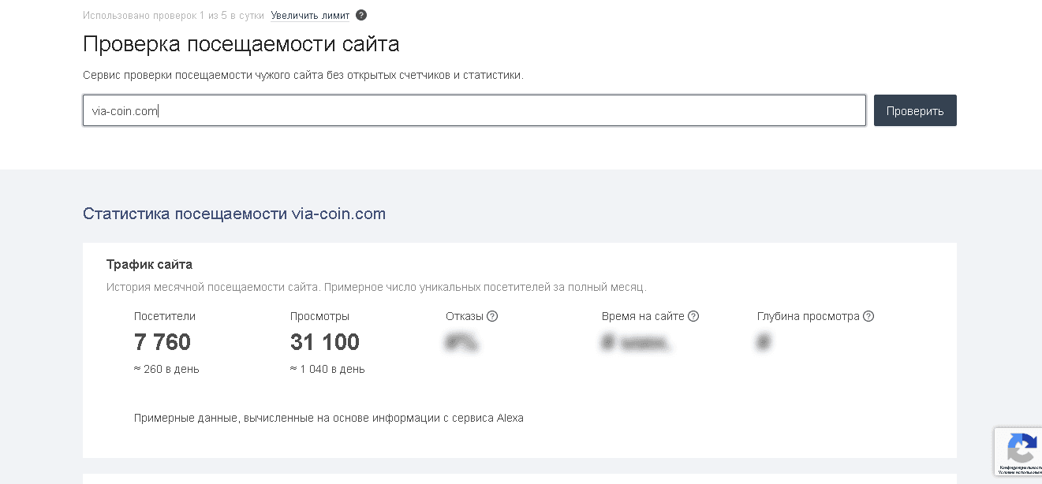Screen dimensions: 1042x484
Task: Click the Статистика посещаемости via-coin.com heading
Action: [233, 214]
